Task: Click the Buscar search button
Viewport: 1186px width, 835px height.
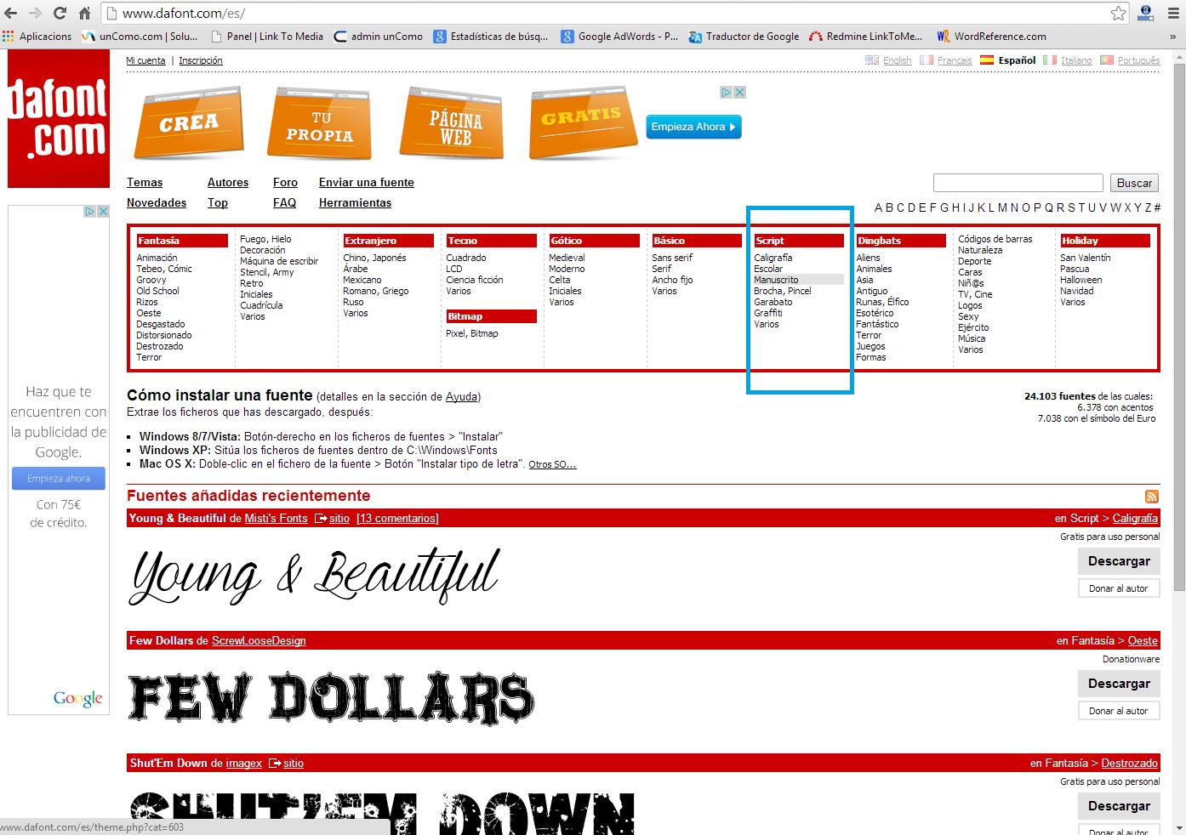Action: 1133,183
